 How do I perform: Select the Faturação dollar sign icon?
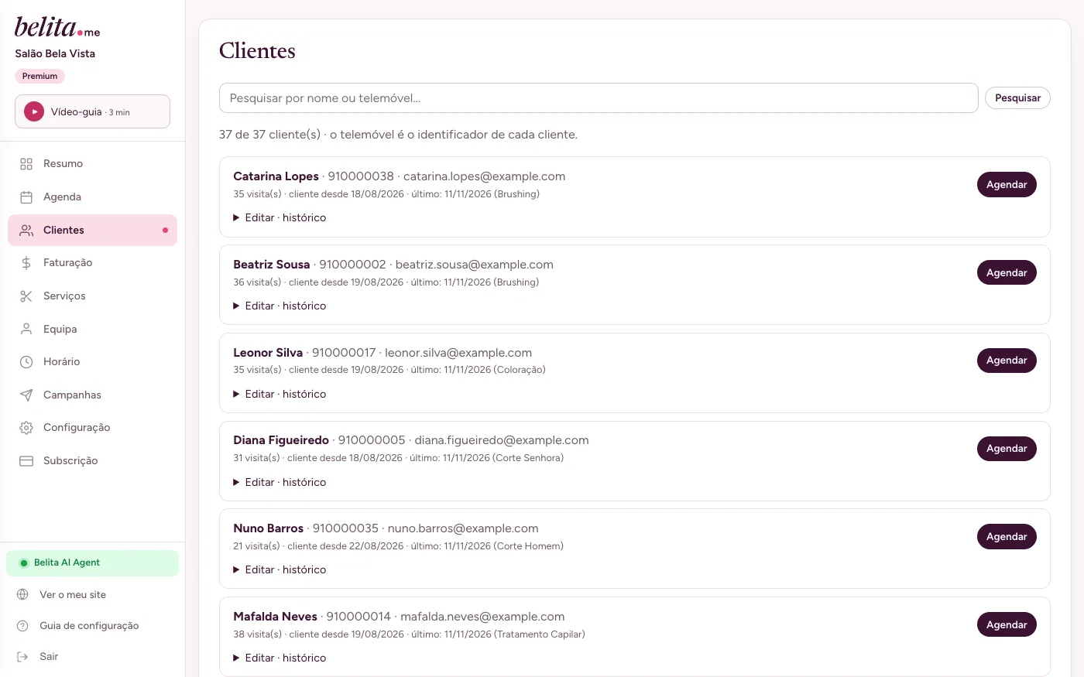pyautogui.click(x=26, y=263)
